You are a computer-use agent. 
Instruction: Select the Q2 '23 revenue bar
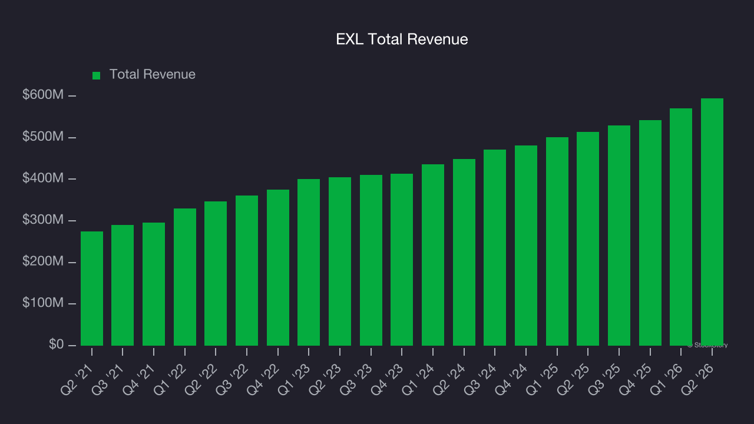point(340,261)
